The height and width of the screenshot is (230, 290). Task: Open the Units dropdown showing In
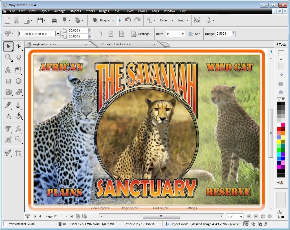pos(175,34)
